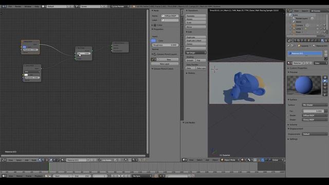Image resolution: width=329 pixels, height=185 pixels.
Task: Expand the Color panel section
Action: (x=157, y=25)
